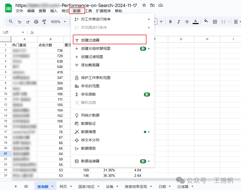Viewport: 241px width, 190px height.
Task: Activate the paint format tool
Action: [x=44, y=22]
